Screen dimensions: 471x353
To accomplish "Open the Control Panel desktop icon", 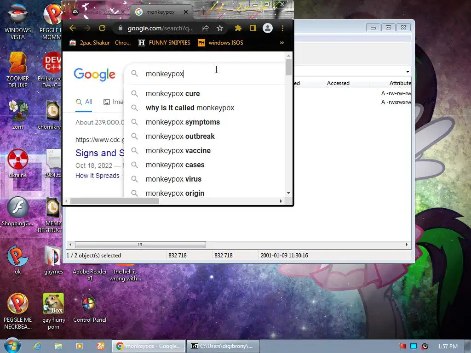I will 90,308.
